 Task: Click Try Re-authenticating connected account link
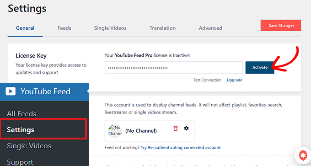[x=181, y=147]
